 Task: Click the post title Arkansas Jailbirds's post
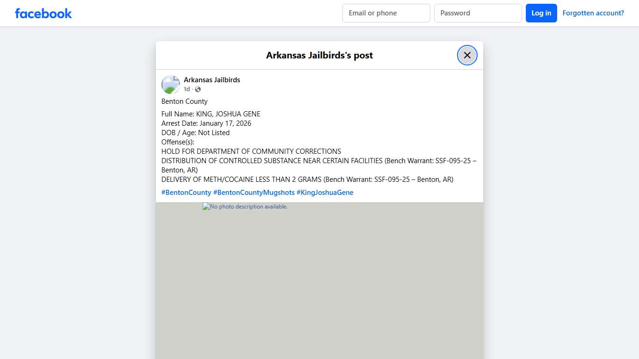click(x=319, y=55)
